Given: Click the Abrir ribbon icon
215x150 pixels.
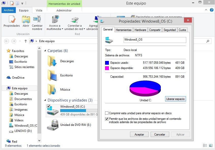Looking at the screenshot, I should click(x=26, y=19).
